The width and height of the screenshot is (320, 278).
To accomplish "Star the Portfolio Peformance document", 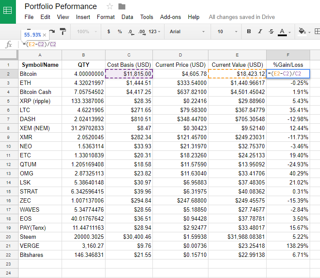I will (x=109, y=6).
